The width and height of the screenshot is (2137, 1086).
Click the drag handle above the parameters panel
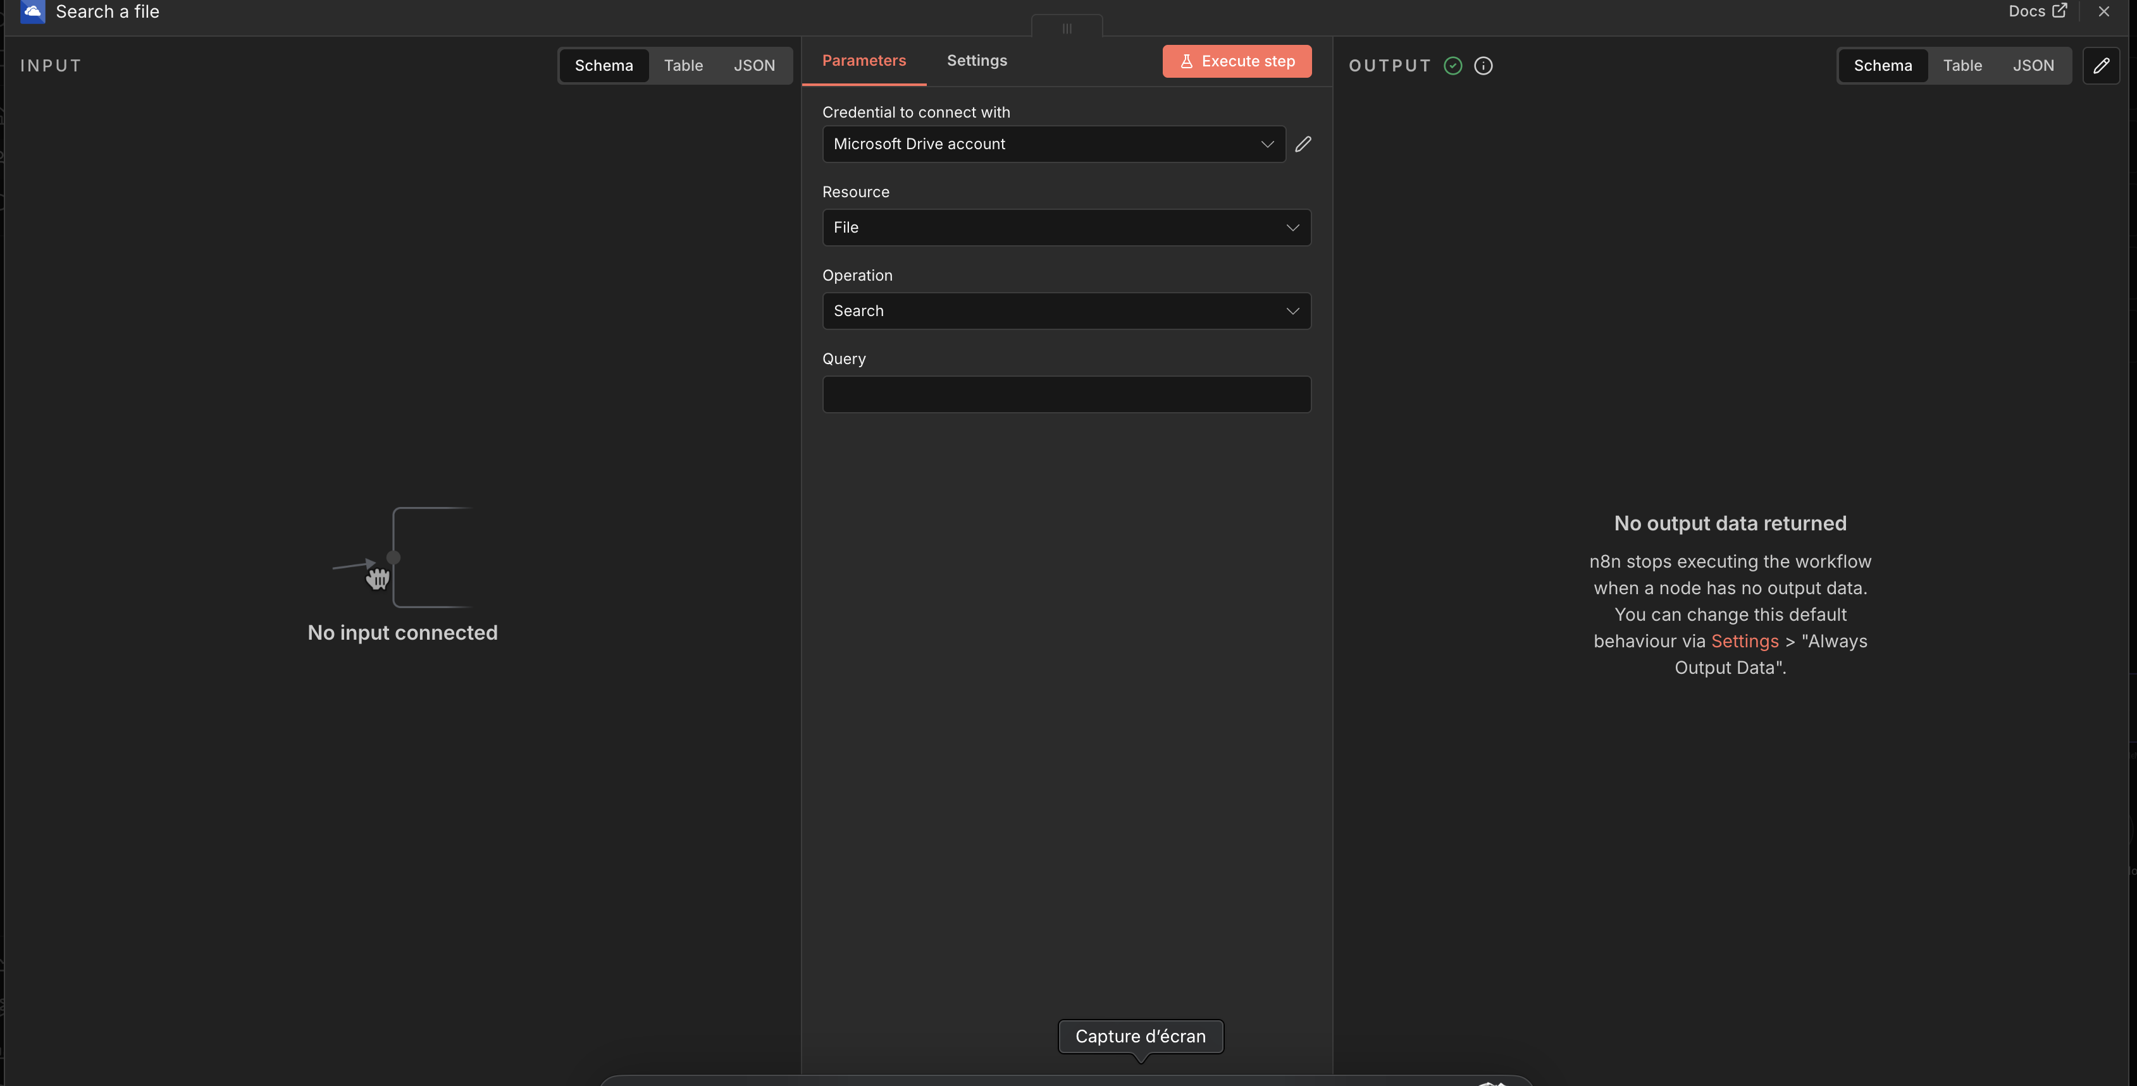[x=1067, y=28]
